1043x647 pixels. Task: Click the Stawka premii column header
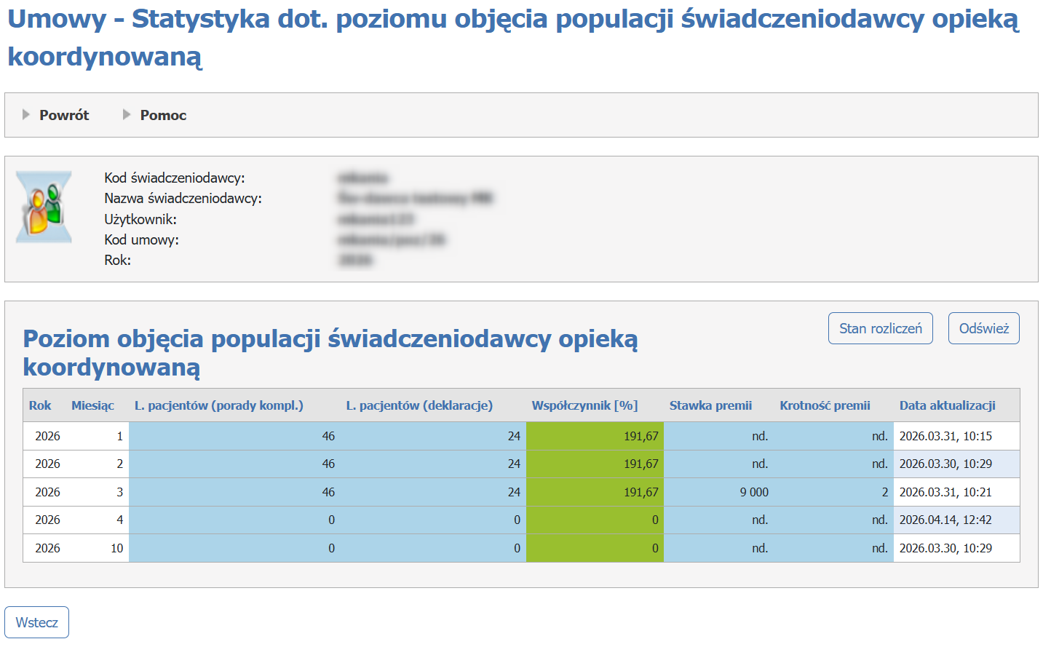pos(710,405)
